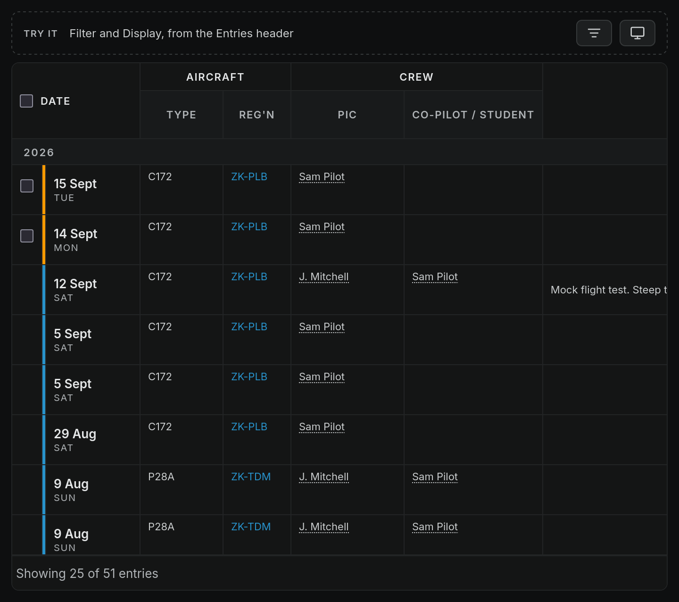Select the 14 Sept entry checkbox
The width and height of the screenshot is (679, 602).
[x=27, y=236]
